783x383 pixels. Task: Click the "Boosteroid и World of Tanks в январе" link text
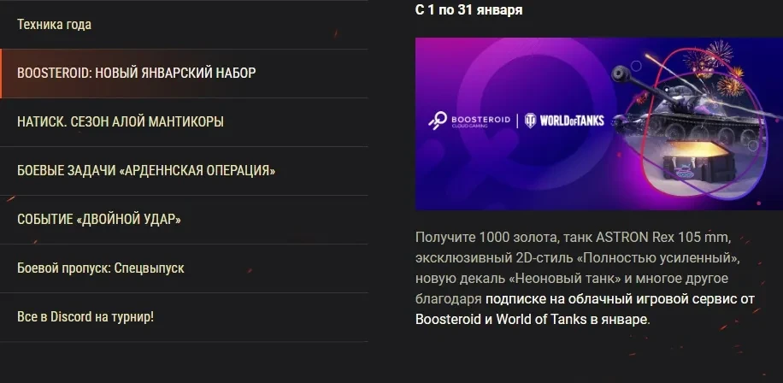pos(532,319)
